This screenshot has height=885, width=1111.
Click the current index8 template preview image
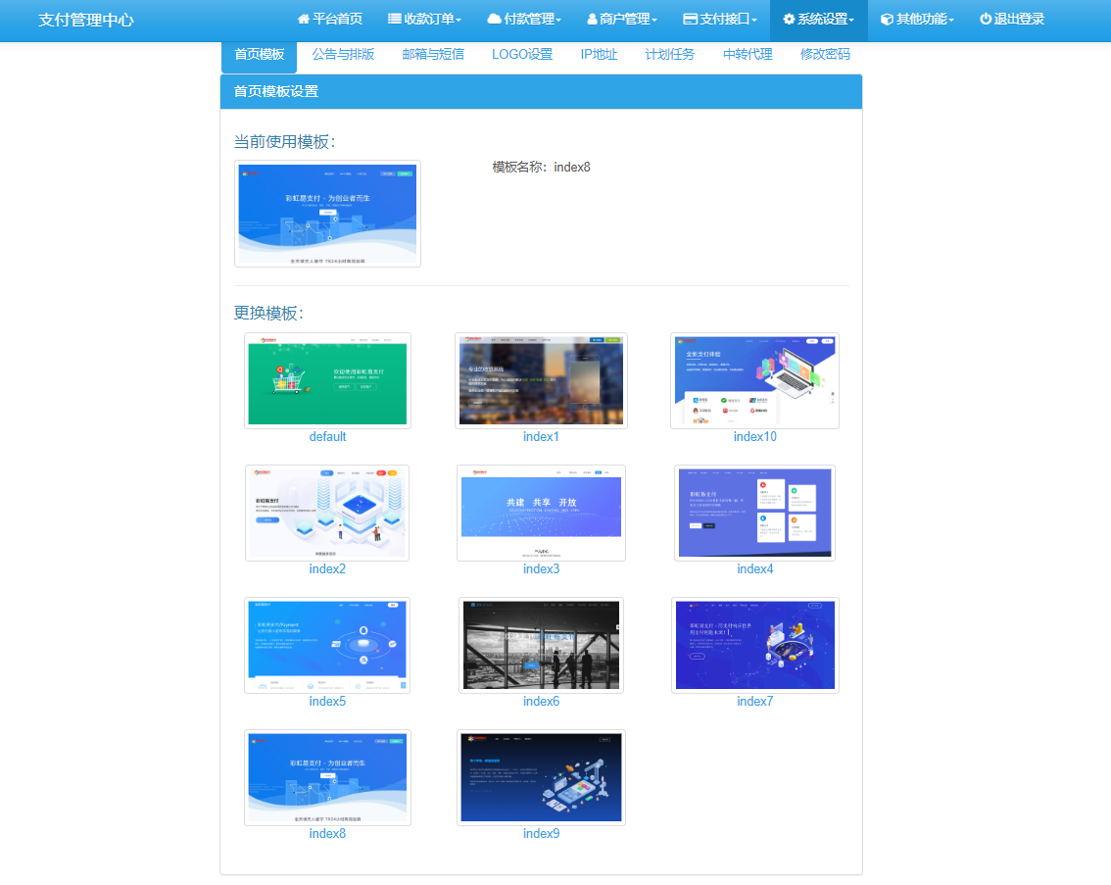tap(326, 214)
